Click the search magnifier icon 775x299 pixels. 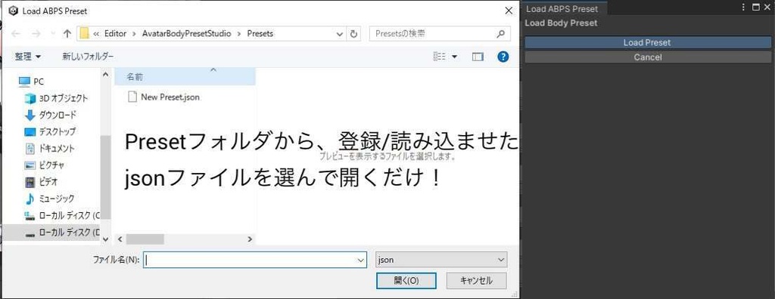coord(500,33)
